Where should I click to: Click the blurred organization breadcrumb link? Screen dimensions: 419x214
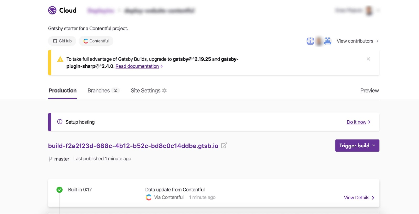[101, 10]
